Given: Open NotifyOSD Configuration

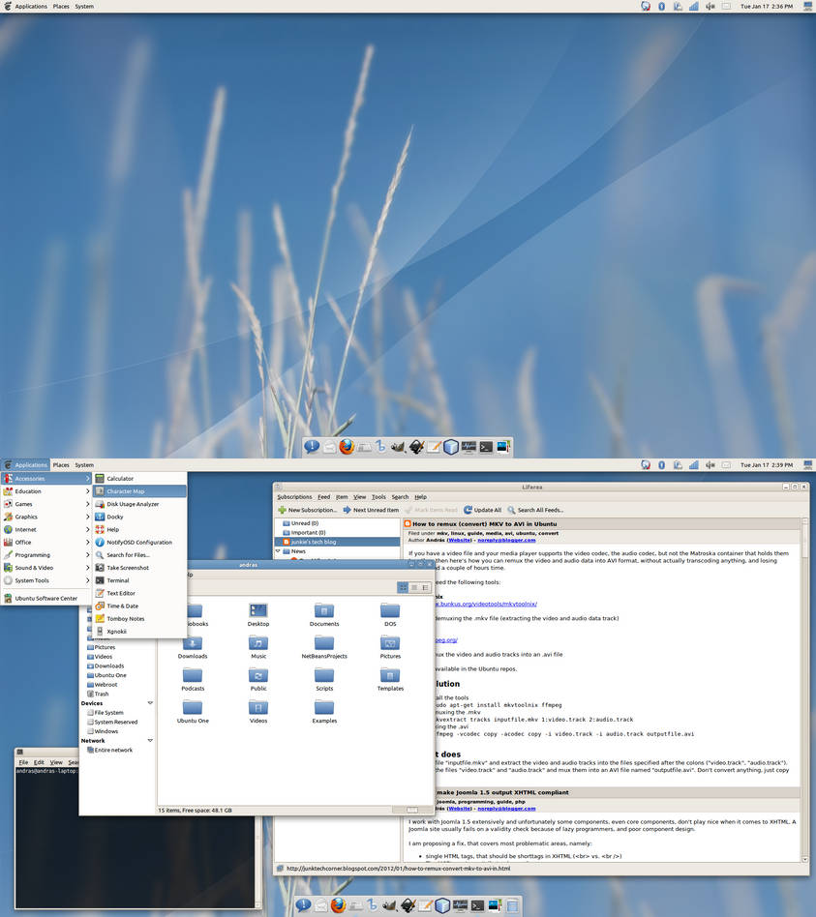Looking at the screenshot, I should [x=140, y=542].
